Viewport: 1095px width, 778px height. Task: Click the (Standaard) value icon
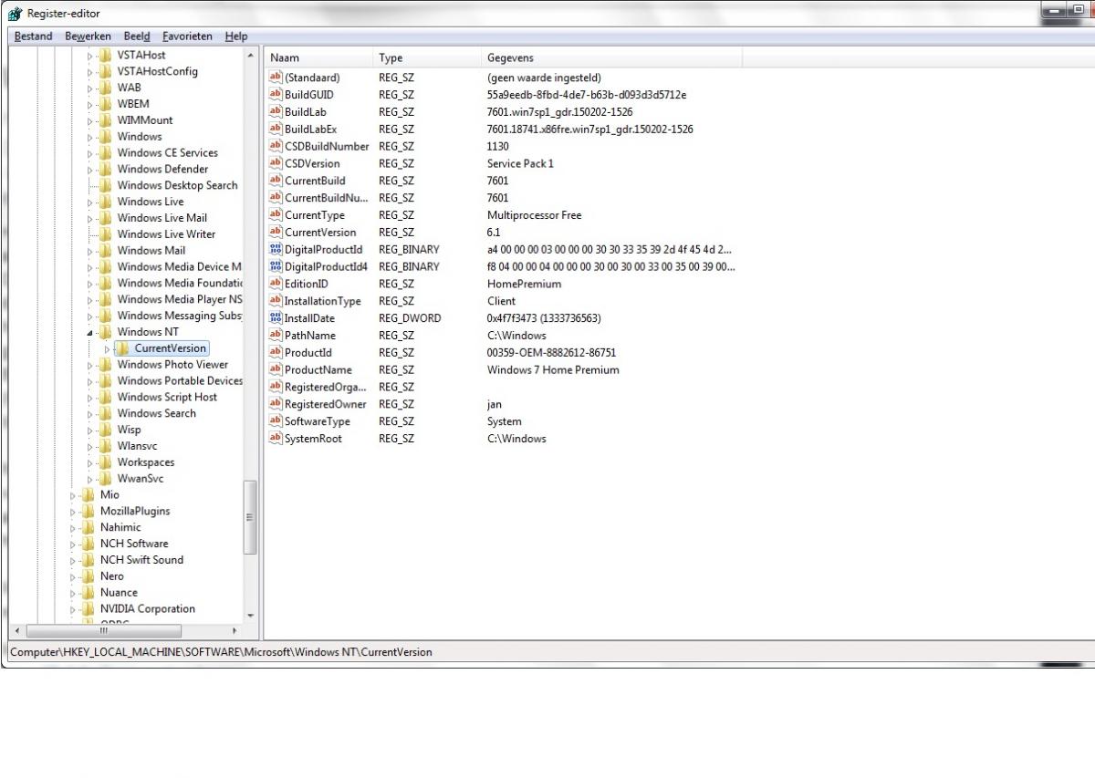(276, 78)
